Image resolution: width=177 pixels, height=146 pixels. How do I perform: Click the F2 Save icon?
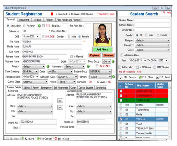[x=23, y=138]
